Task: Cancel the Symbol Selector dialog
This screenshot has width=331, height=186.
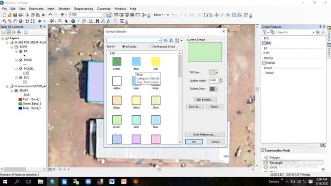Action: pos(215,142)
